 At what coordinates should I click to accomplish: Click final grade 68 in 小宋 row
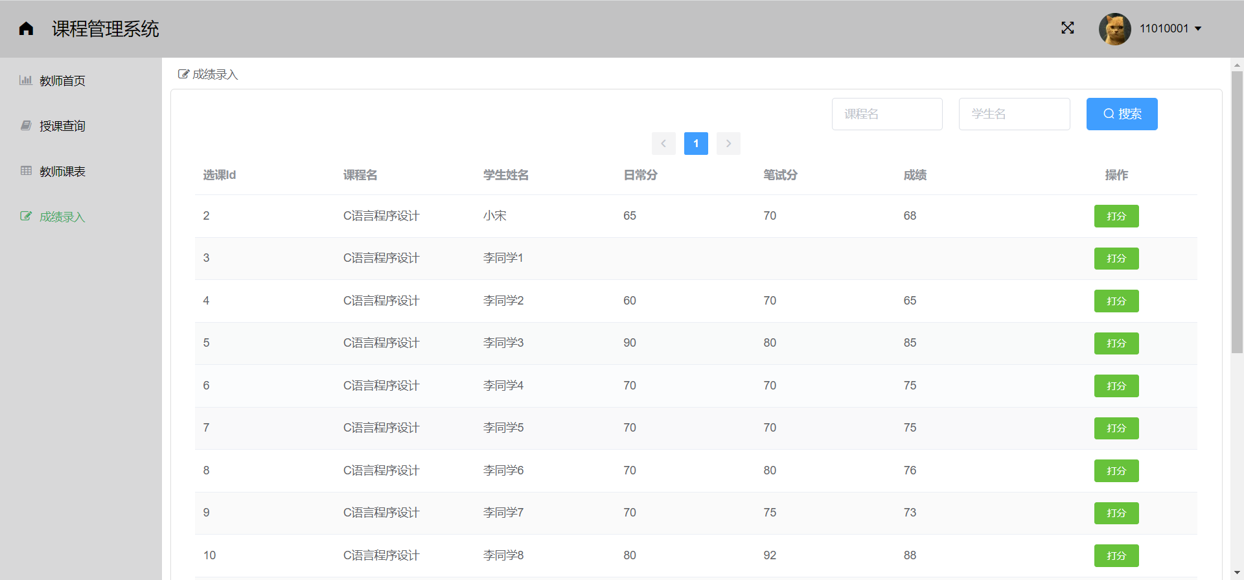[x=910, y=216]
